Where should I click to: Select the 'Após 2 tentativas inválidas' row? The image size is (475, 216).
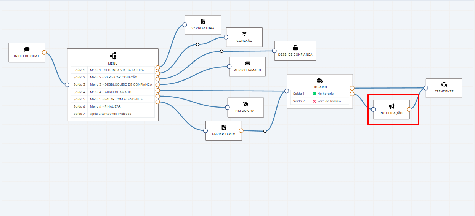(111, 114)
